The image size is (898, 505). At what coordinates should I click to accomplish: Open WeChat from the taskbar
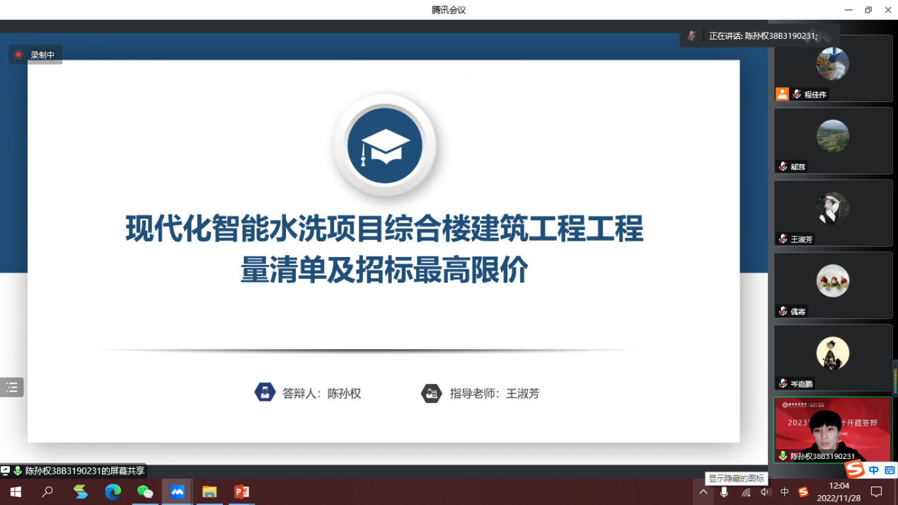coord(145,492)
